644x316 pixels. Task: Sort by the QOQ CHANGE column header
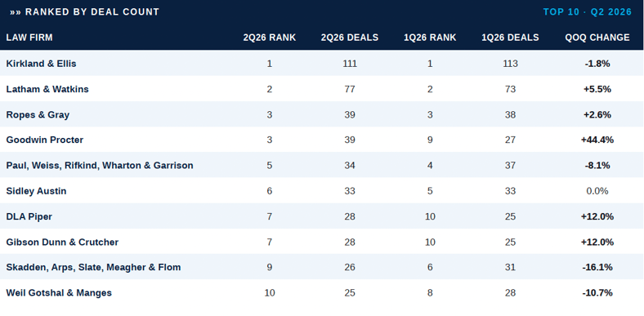tap(597, 38)
